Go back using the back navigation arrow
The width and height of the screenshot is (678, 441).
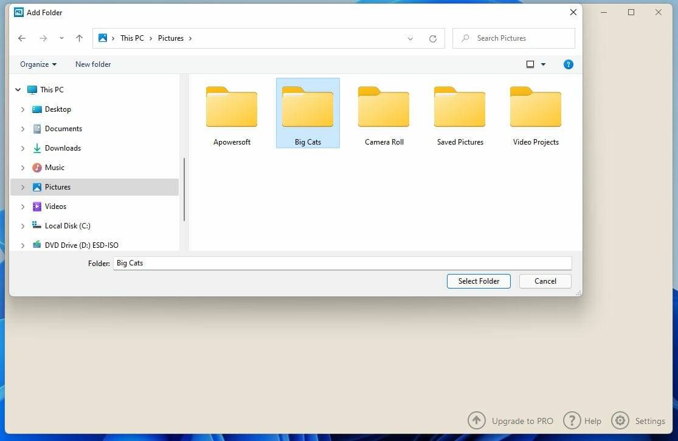coord(22,38)
